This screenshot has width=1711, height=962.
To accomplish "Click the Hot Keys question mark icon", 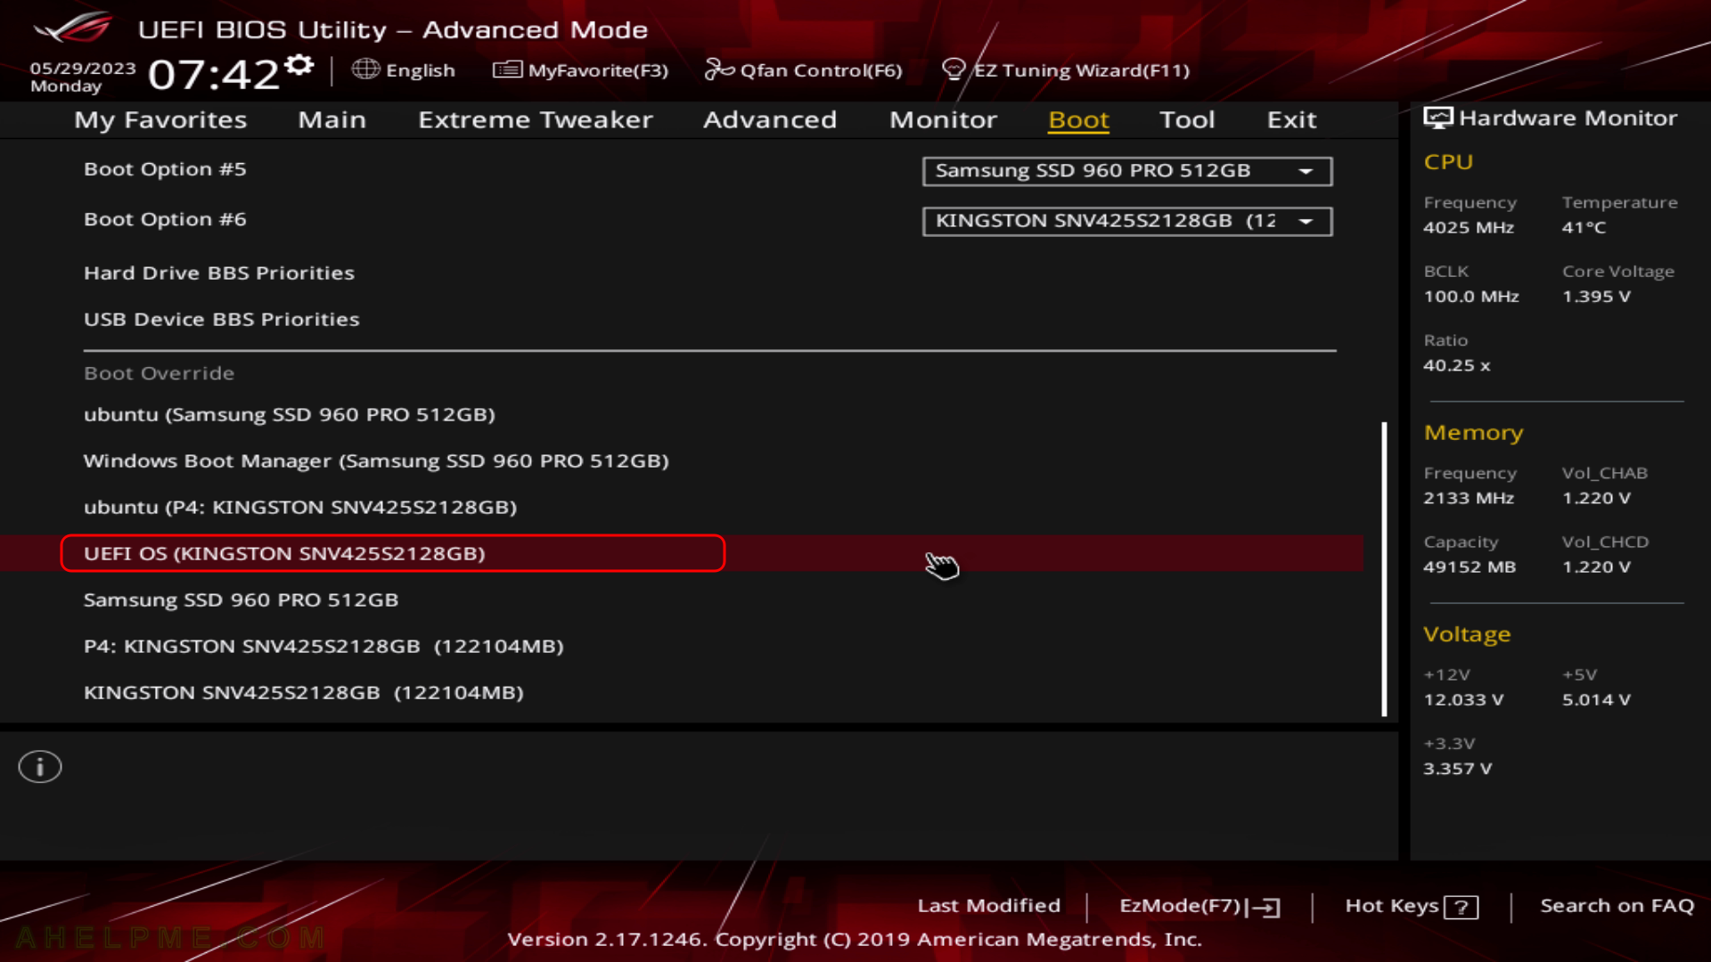I will (1461, 907).
